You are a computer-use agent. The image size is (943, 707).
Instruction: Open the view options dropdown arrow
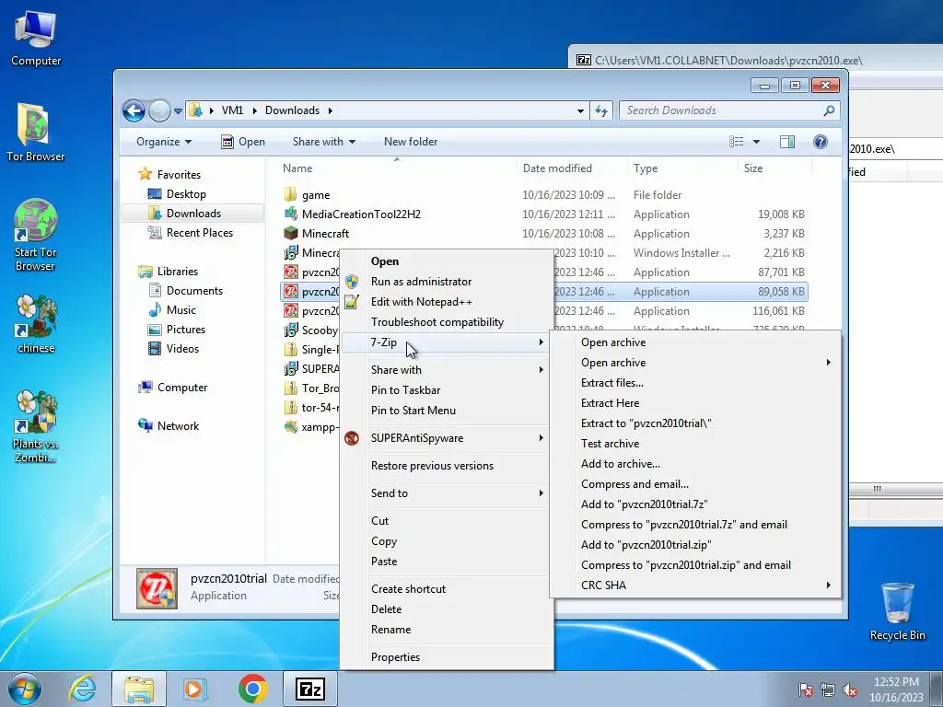(757, 142)
